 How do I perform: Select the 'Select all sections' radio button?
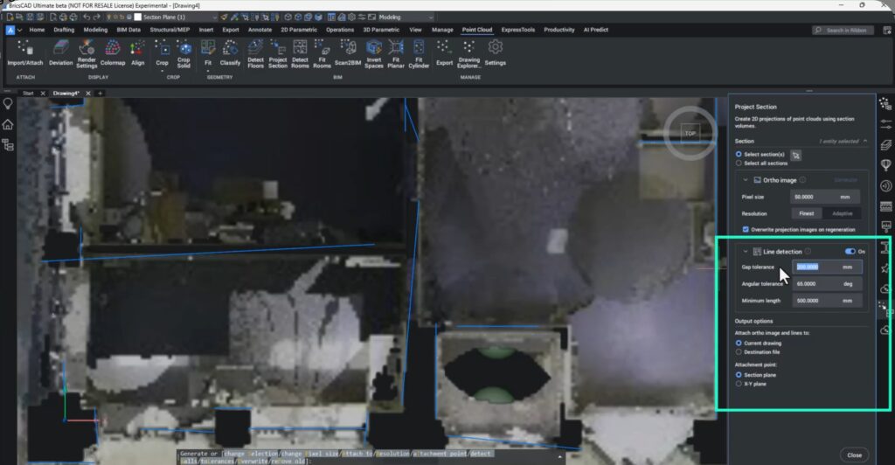point(739,163)
